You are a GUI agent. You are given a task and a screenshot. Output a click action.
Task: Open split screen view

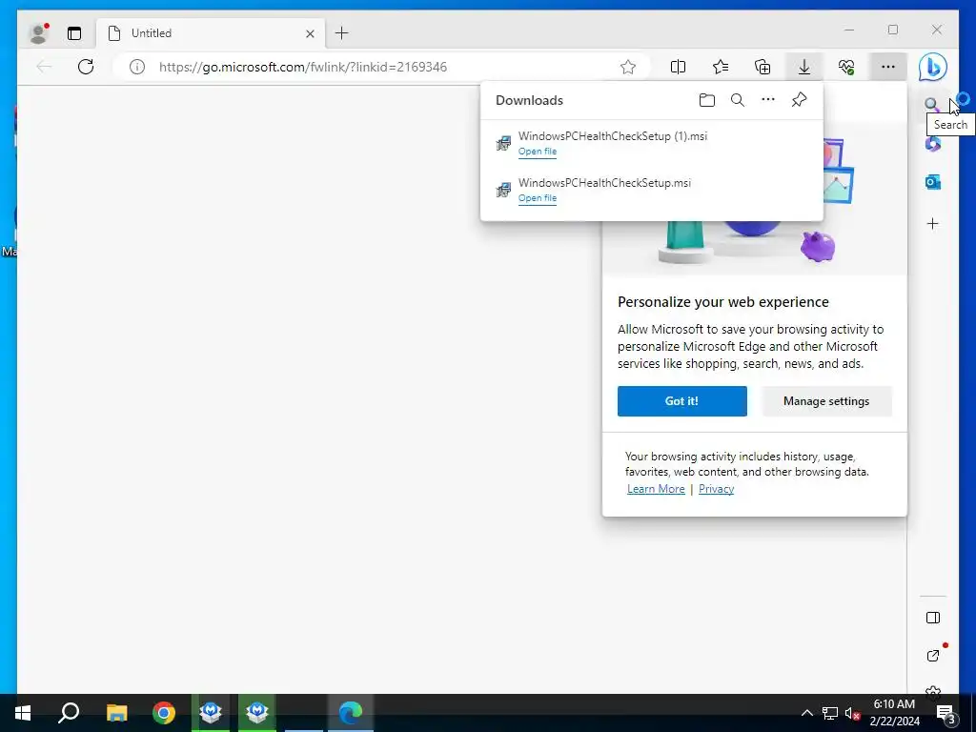678,67
